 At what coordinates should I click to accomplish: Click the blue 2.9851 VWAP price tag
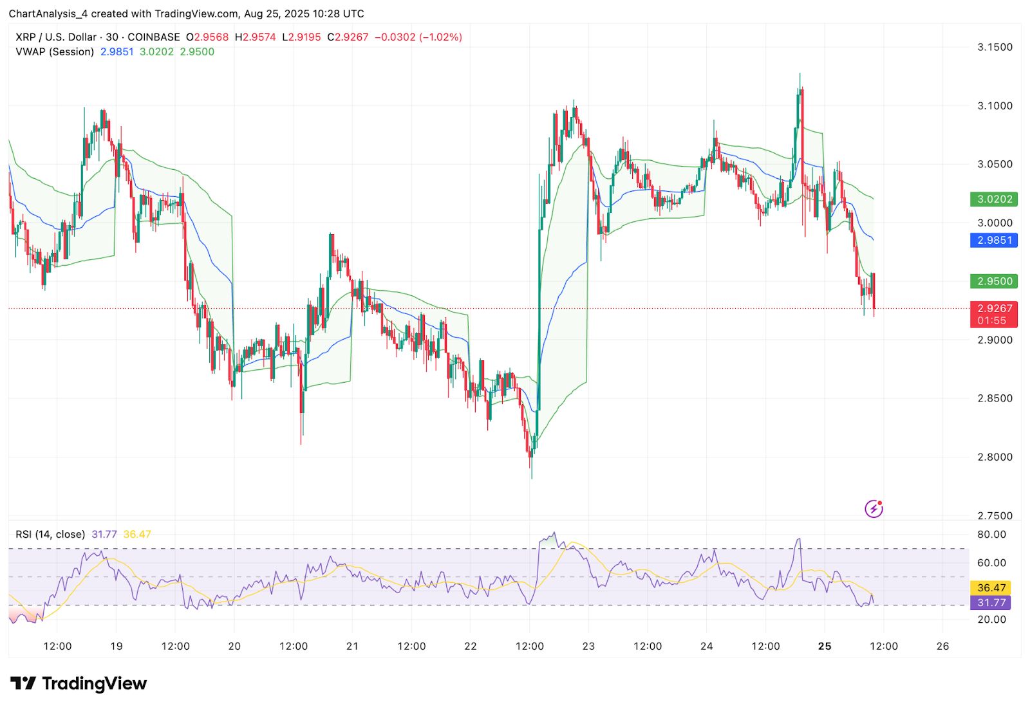995,240
